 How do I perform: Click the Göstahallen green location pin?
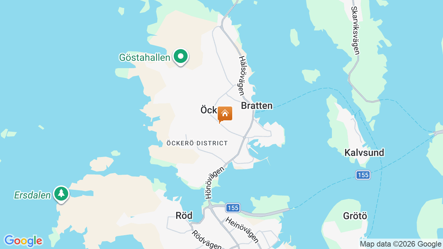tap(180, 57)
